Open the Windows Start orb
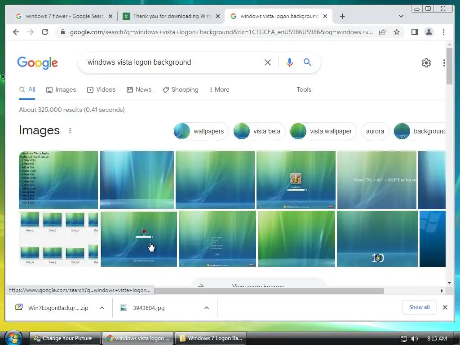This screenshot has width=460, height=345. [x=13, y=338]
